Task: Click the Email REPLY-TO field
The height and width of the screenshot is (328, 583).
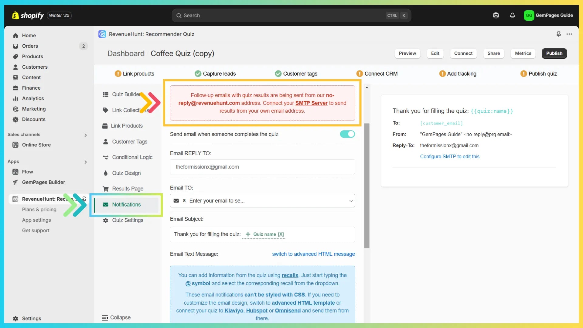Action: (x=262, y=167)
